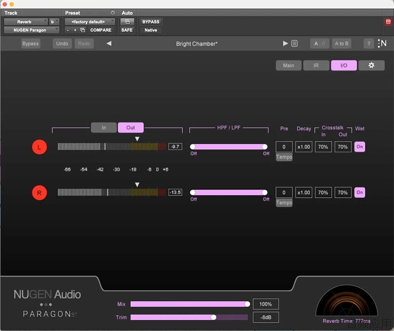Click the R meter threshold triangle marker
The height and width of the screenshot is (331, 394).
tap(137, 185)
